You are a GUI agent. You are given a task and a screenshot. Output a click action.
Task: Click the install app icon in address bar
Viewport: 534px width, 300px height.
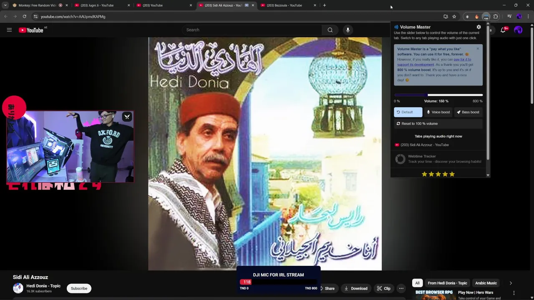446,17
